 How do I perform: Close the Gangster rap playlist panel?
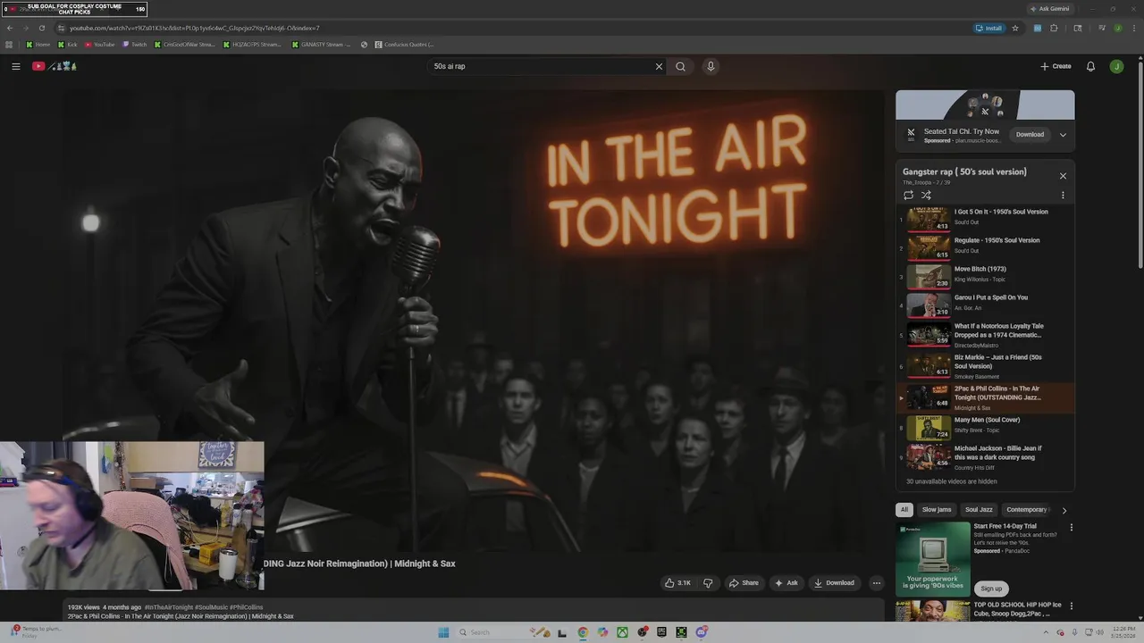[1063, 176]
